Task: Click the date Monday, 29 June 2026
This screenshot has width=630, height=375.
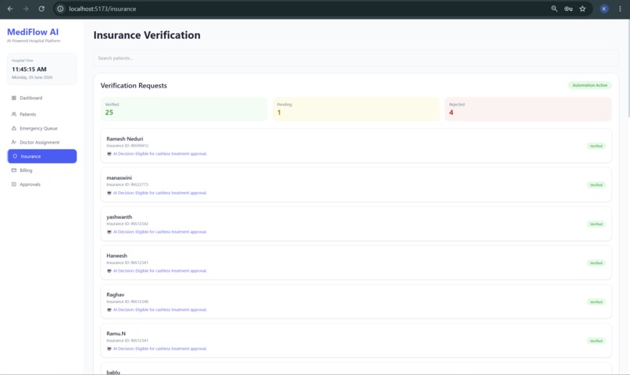Action: pyautogui.click(x=32, y=77)
